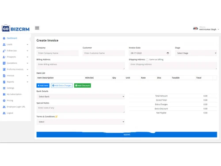The height and width of the screenshot is (166, 221).
Task: Click the Prospects user icon
Action: tap(4, 57)
